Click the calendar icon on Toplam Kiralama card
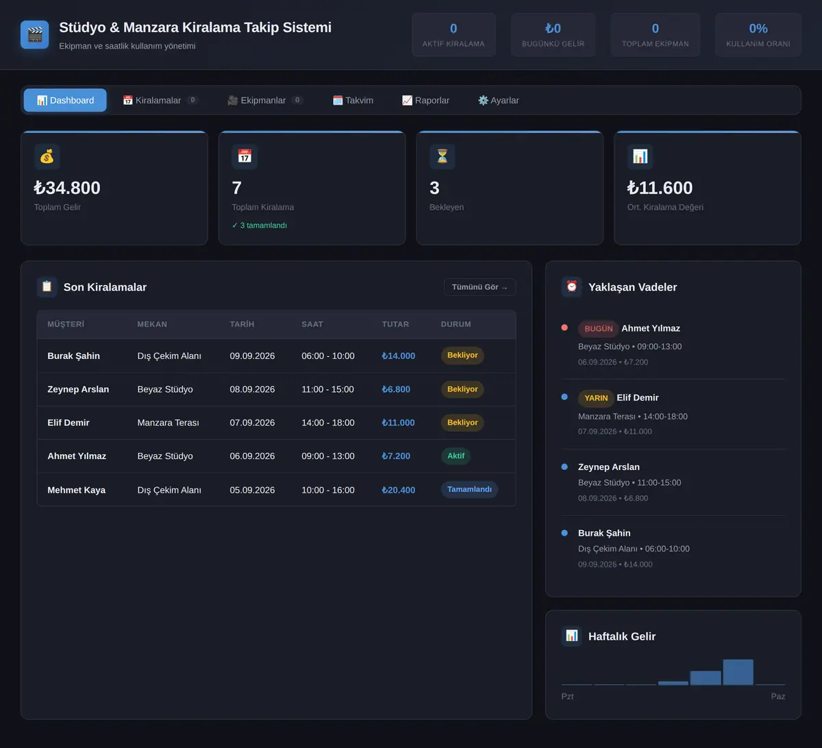This screenshot has height=748, width=822. point(245,157)
